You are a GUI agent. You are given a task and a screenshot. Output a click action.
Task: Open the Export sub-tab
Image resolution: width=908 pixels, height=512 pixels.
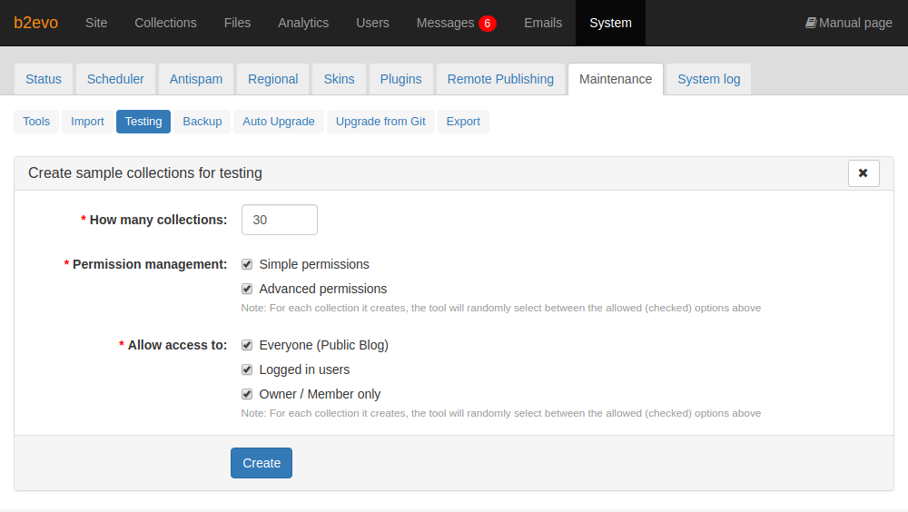pos(463,122)
